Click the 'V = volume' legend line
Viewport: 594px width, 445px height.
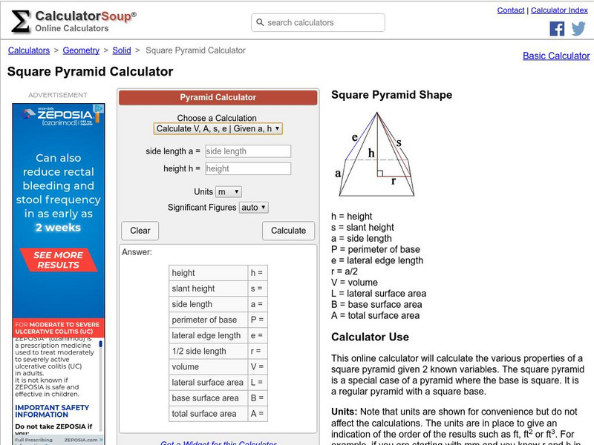(355, 283)
